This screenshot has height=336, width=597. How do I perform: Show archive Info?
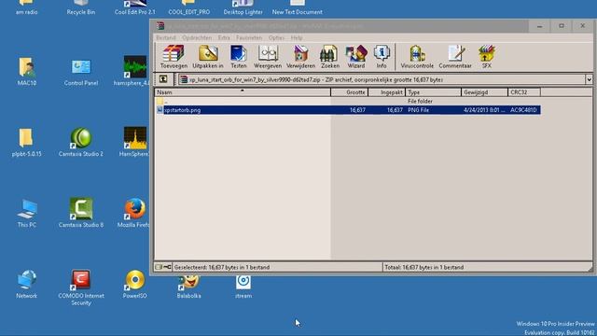(382, 56)
